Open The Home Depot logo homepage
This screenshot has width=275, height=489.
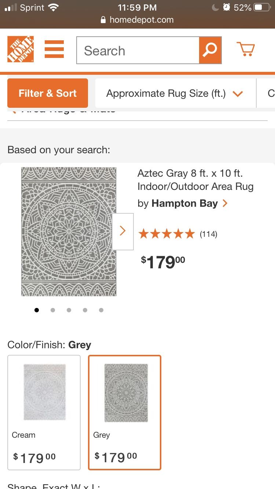pyautogui.click(x=21, y=49)
